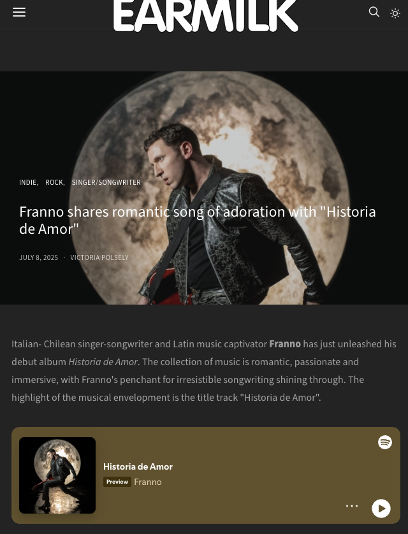Click italic Historia de Amor album mention
Viewport: 408px width, 534px height.
[x=103, y=362]
